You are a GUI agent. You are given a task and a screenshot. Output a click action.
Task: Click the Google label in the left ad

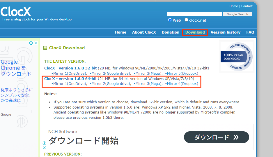[x=6, y=115]
